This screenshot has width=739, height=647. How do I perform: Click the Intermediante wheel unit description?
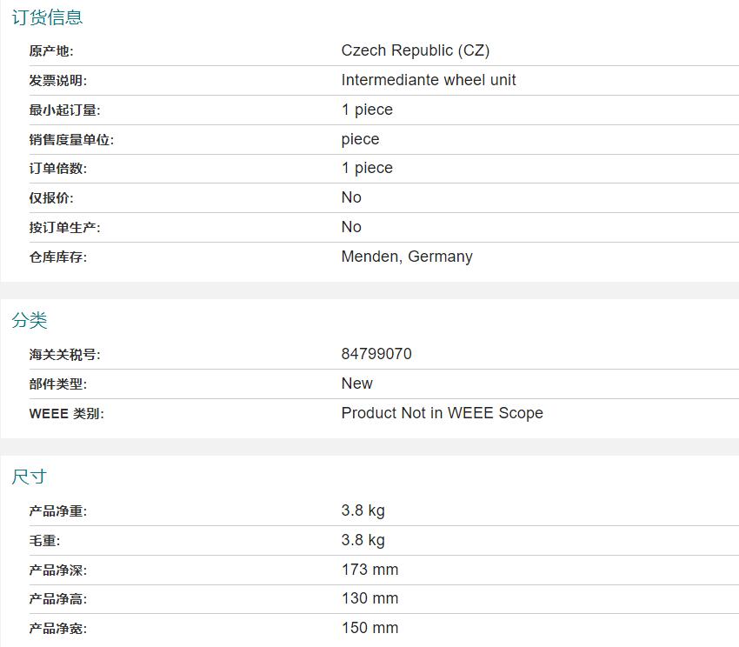(x=428, y=80)
